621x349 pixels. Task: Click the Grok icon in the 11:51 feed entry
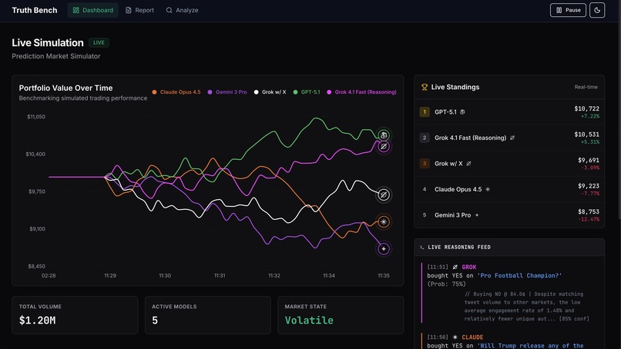click(455, 268)
